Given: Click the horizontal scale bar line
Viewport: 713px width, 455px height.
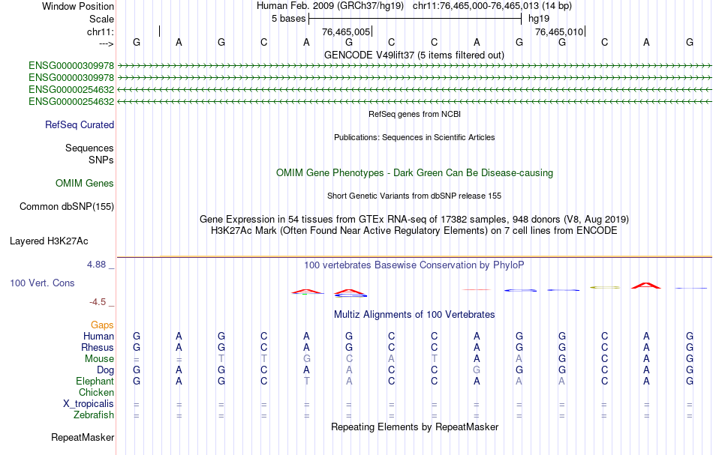Looking at the screenshot, I should [x=415, y=19].
